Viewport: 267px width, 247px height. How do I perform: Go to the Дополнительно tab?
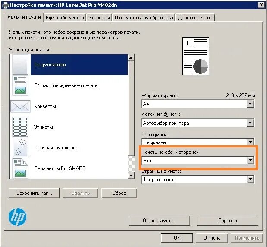pyautogui.click(x=195, y=18)
